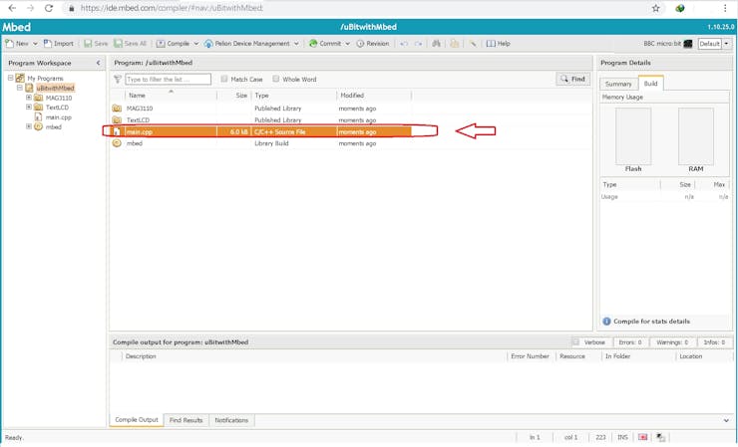This screenshot has width=738, height=447.
Task: Sort file list by Name column
Action: pos(171,95)
